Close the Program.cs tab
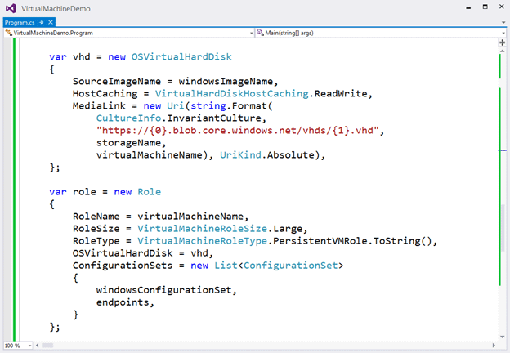The image size is (510, 353). [x=51, y=22]
